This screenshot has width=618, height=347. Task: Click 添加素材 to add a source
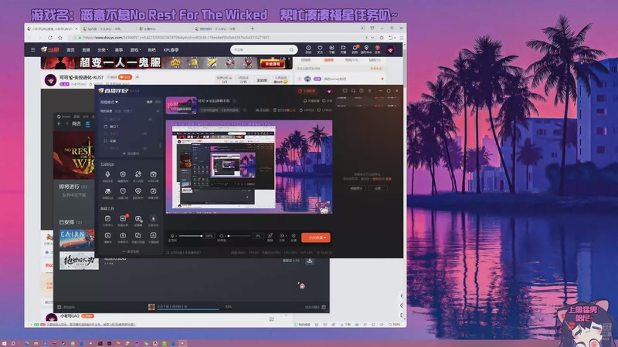point(131,153)
